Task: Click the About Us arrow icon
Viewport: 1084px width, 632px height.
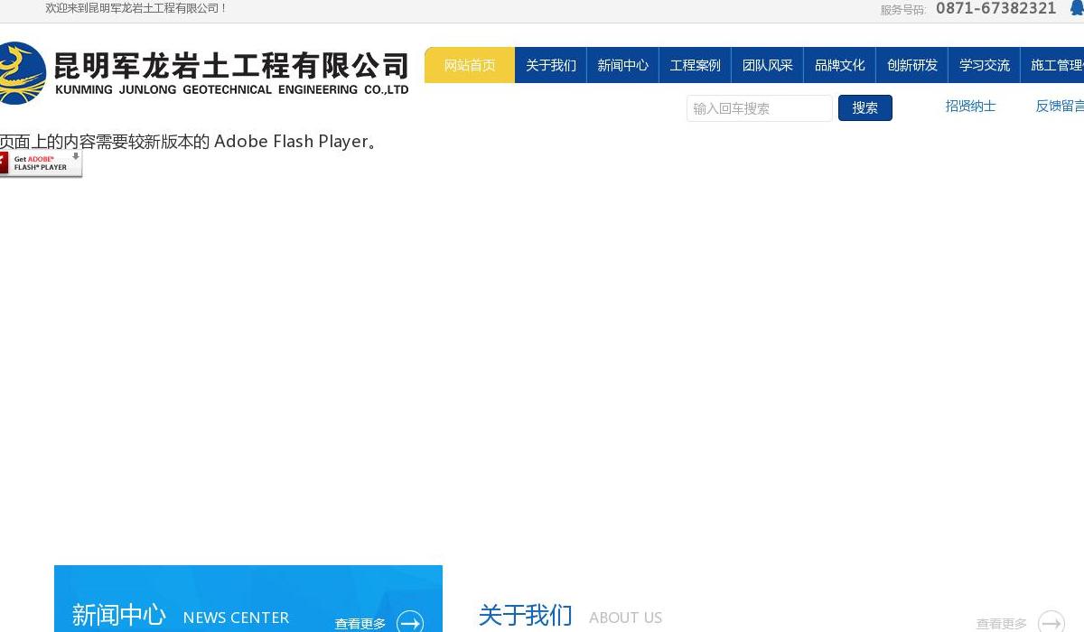Action: coord(1051,622)
